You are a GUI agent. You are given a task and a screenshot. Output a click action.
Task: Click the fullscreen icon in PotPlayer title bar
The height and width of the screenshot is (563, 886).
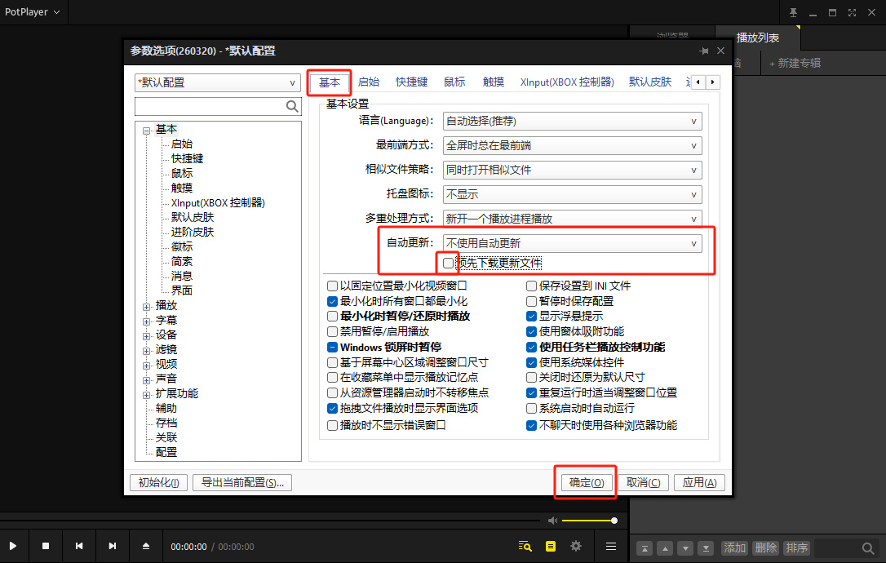tap(852, 12)
